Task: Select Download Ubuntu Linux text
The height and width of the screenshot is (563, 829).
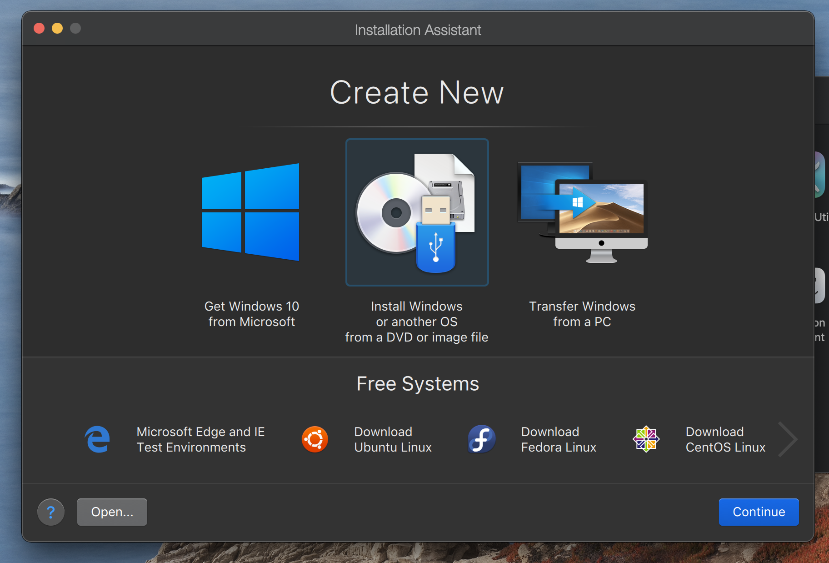Action: click(x=393, y=439)
